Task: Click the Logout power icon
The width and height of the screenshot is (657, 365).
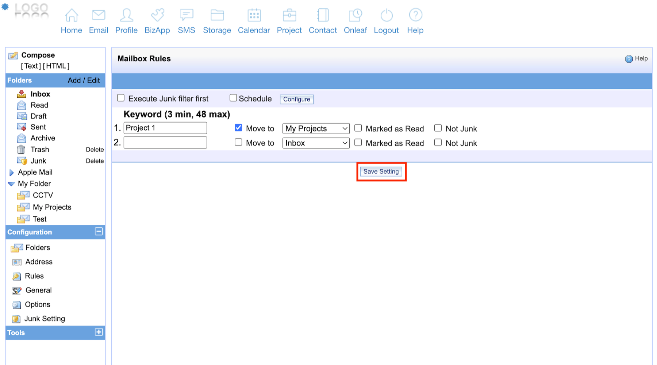Action: pos(386,15)
